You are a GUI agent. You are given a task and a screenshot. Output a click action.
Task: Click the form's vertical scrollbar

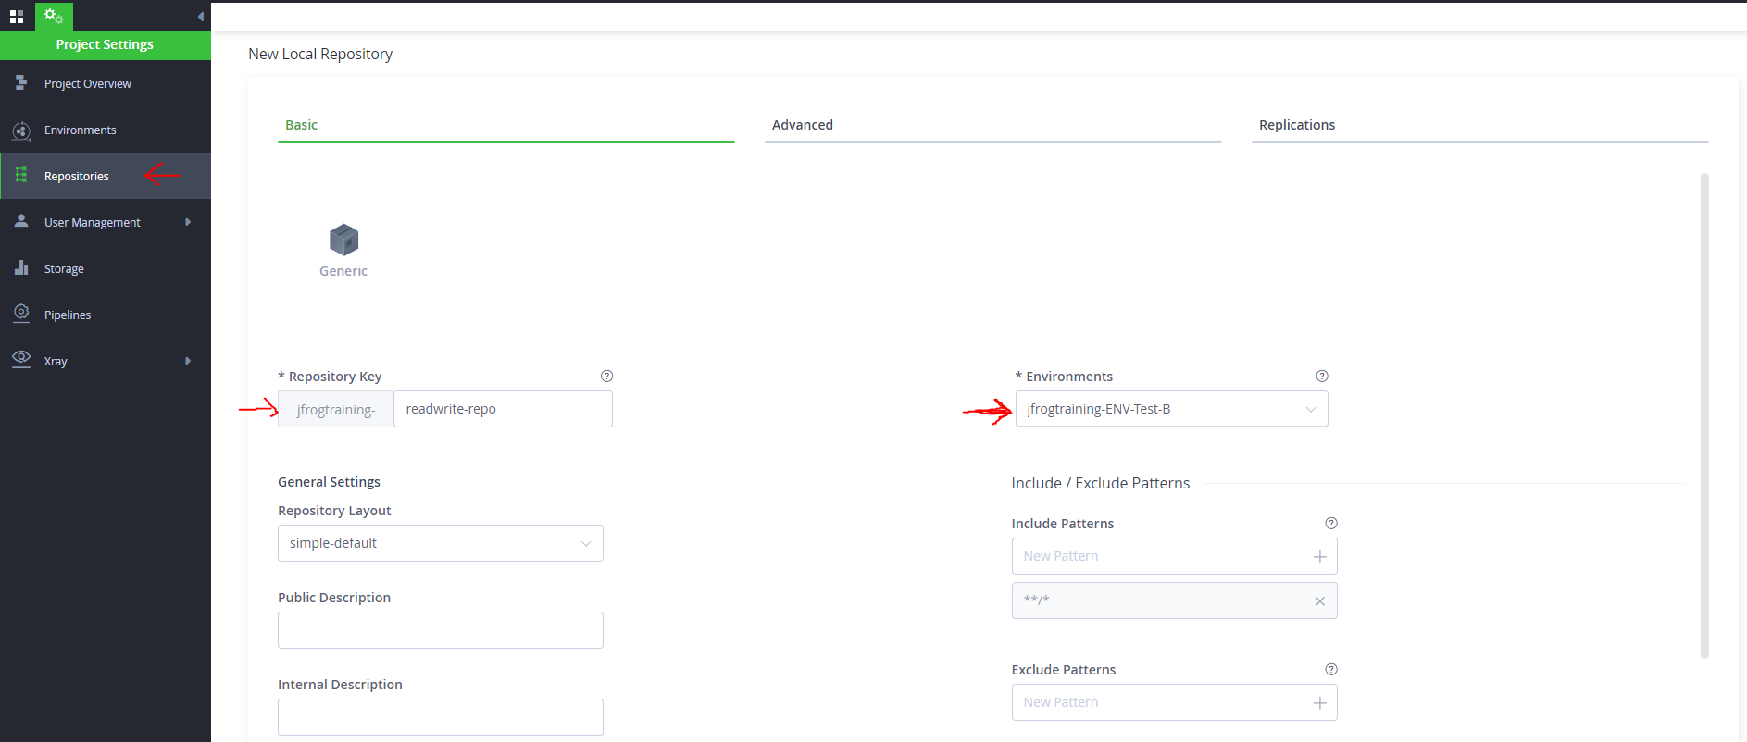(x=1704, y=415)
